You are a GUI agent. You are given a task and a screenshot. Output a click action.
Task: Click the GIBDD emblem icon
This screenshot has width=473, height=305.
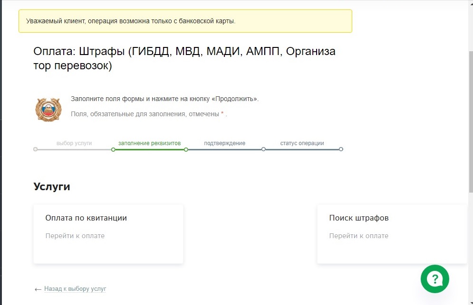48,109
